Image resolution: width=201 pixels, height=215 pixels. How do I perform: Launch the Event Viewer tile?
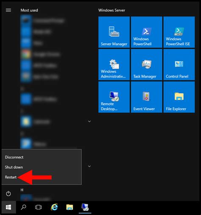point(147,97)
